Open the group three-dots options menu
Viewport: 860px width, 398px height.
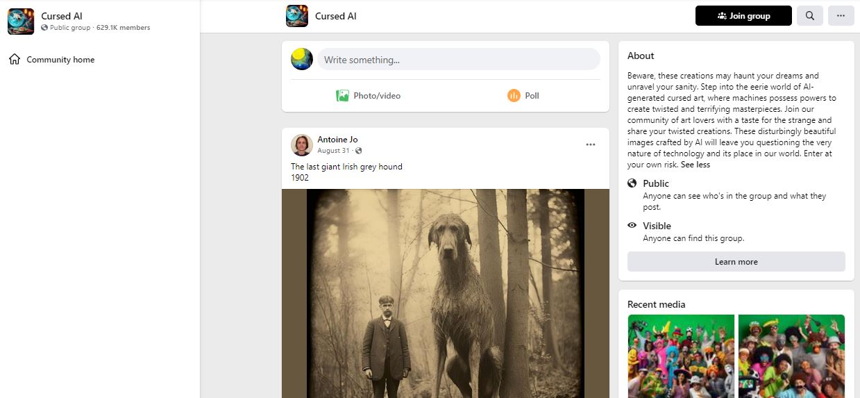(841, 16)
